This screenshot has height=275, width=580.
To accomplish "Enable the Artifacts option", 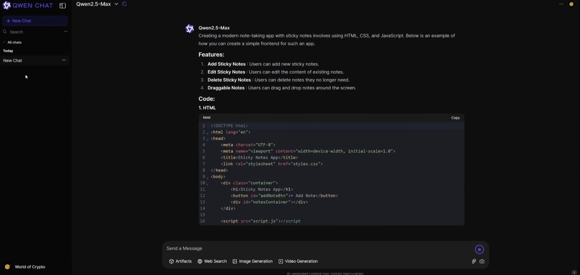I will pos(180,261).
